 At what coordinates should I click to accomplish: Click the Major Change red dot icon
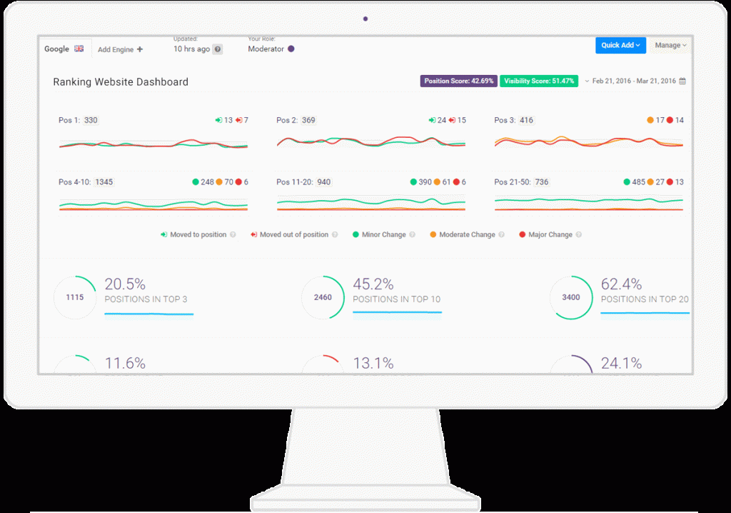pos(522,234)
